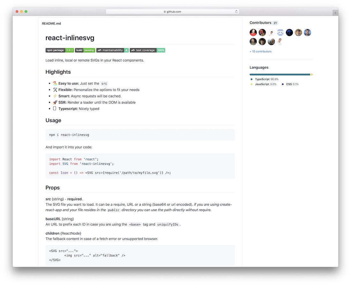Image resolution: width=351 pixels, height=285 pixels.
Task: Click the build passing badge
Action: tap(85, 50)
